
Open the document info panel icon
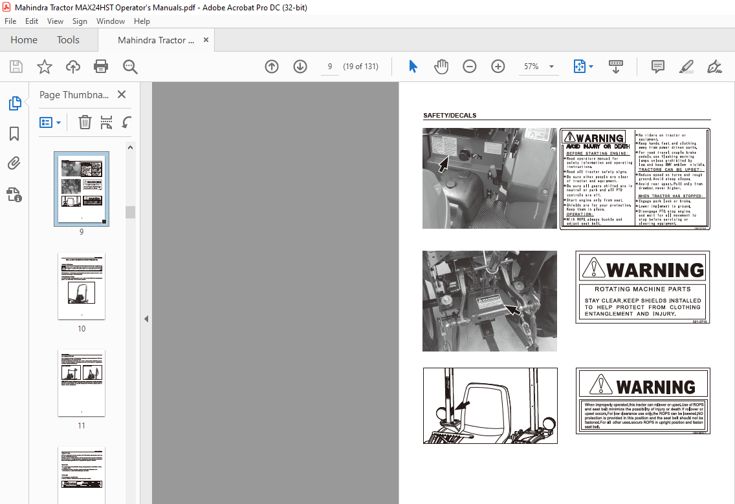coord(14,194)
